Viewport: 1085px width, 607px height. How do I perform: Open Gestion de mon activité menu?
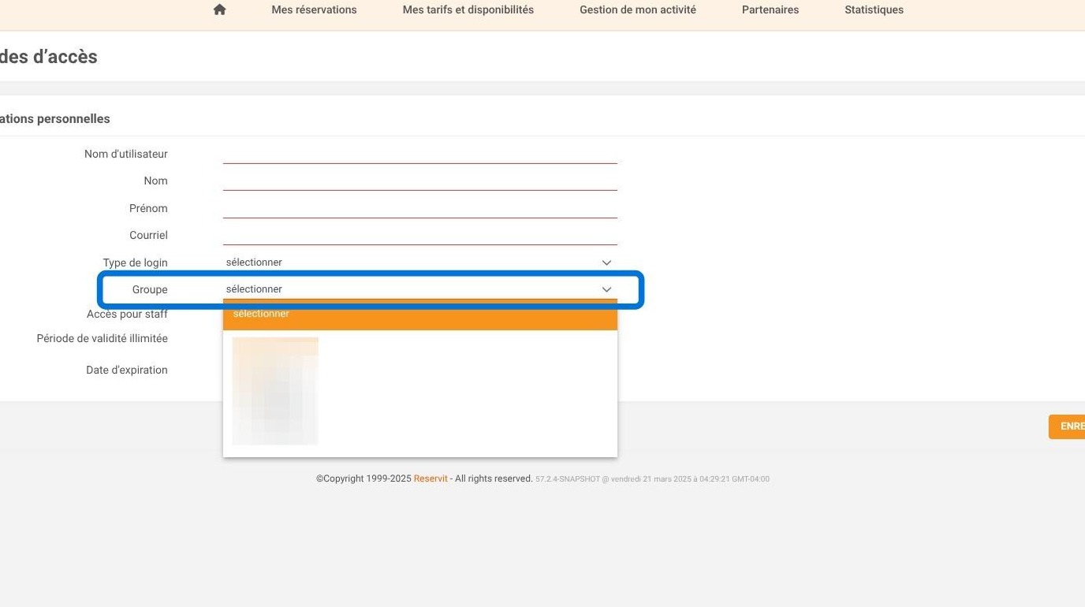click(x=637, y=10)
